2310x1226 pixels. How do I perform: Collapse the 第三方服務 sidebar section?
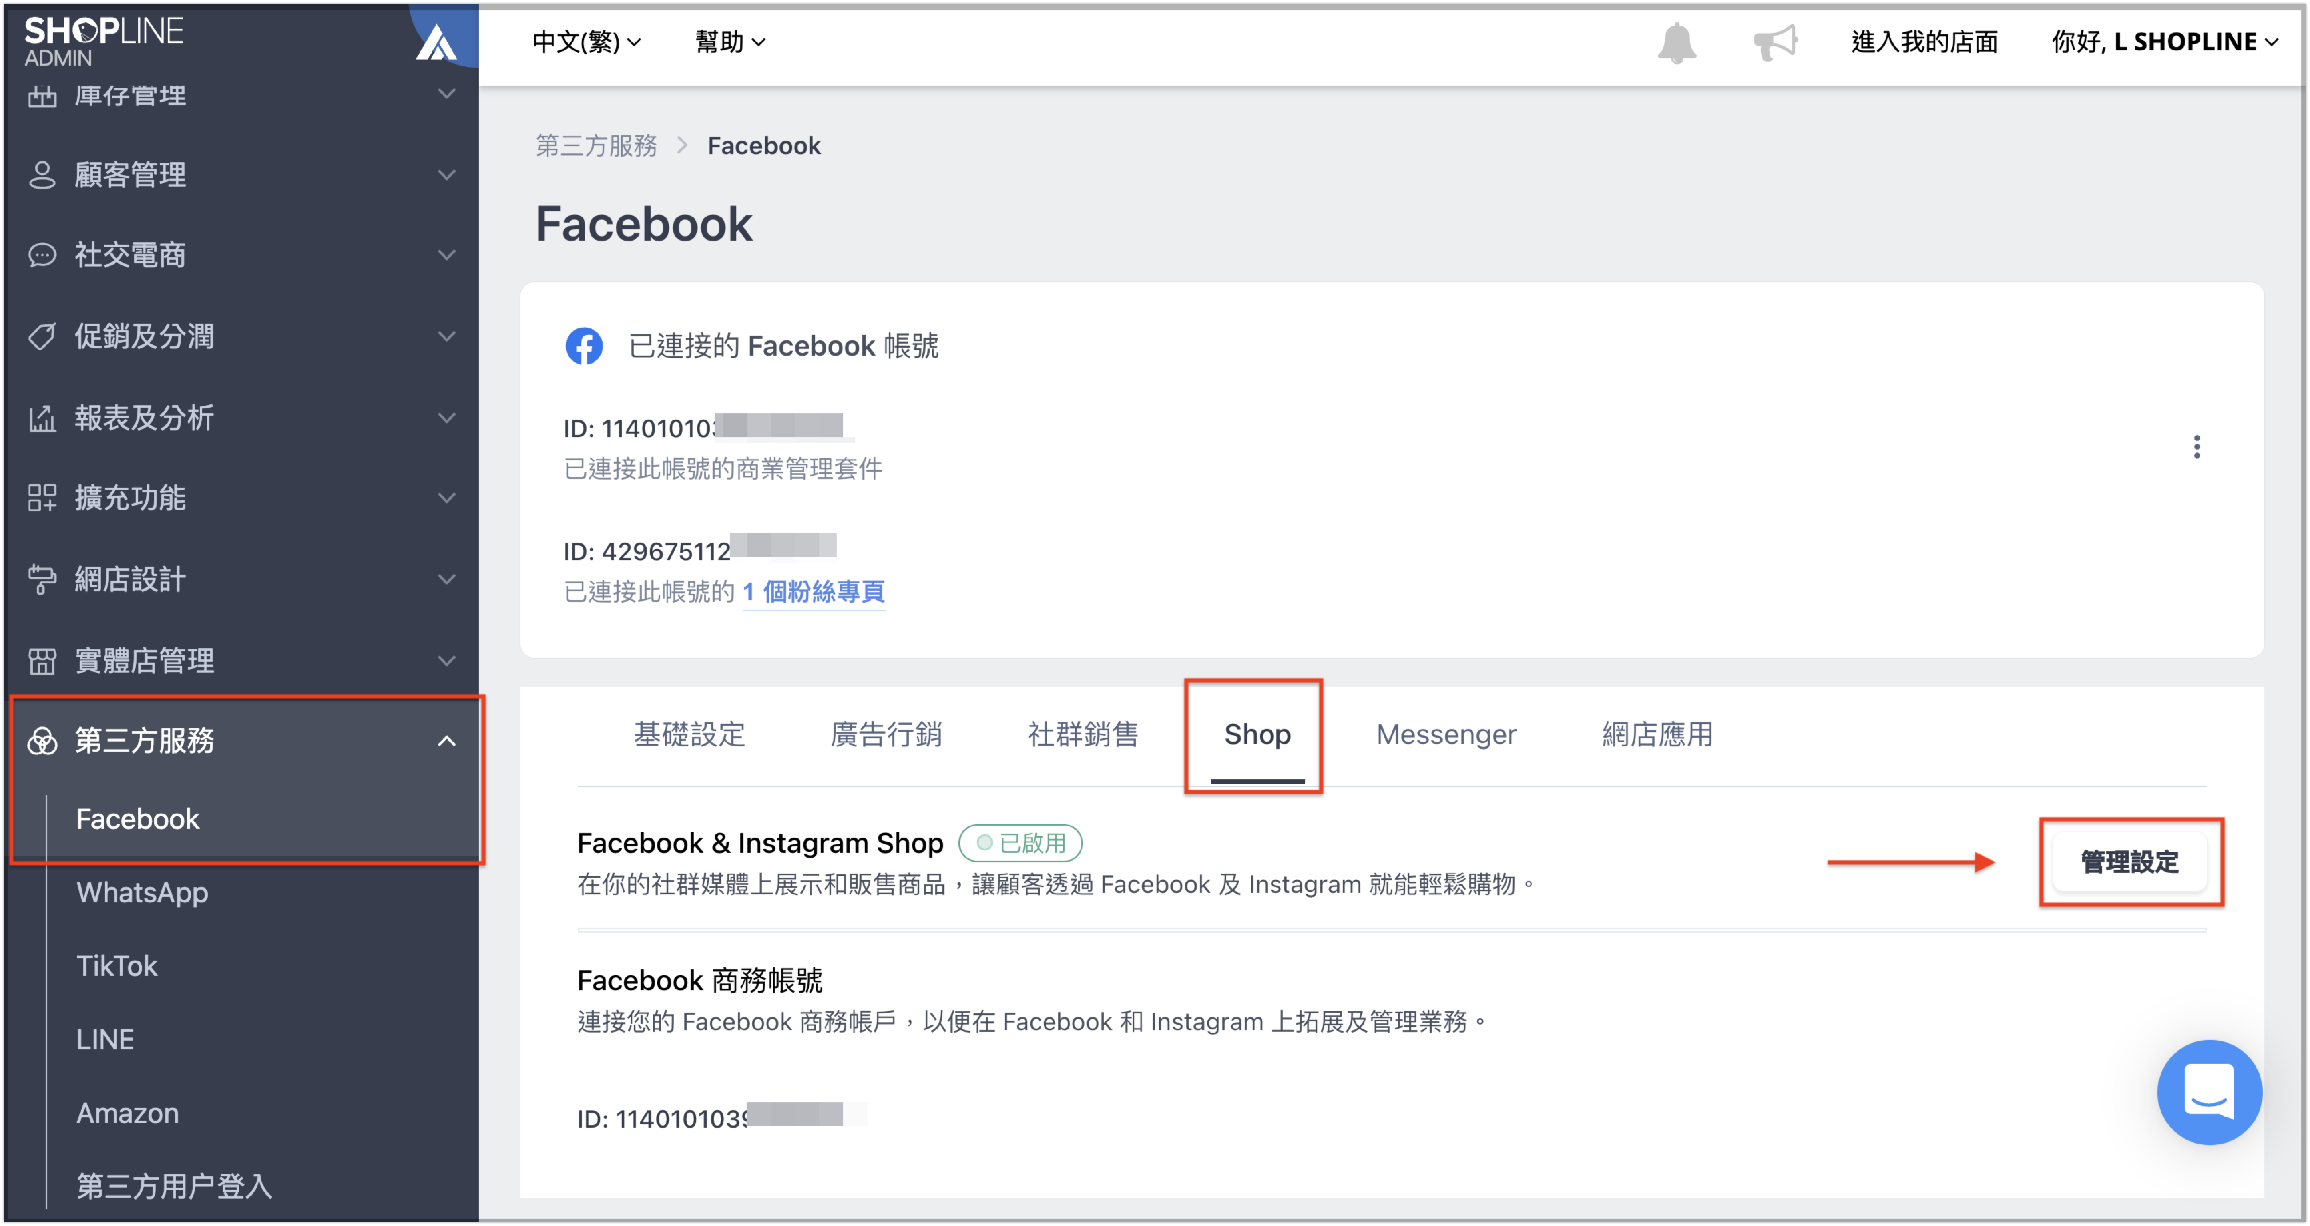coord(242,741)
